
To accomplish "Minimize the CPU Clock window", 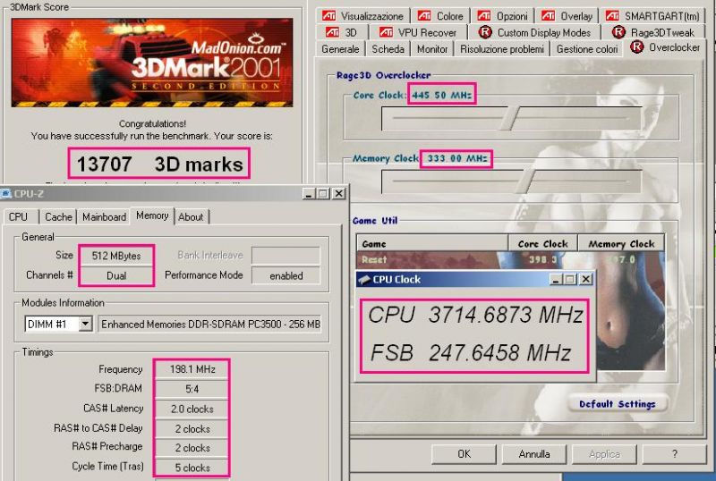I will tap(555, 279).
